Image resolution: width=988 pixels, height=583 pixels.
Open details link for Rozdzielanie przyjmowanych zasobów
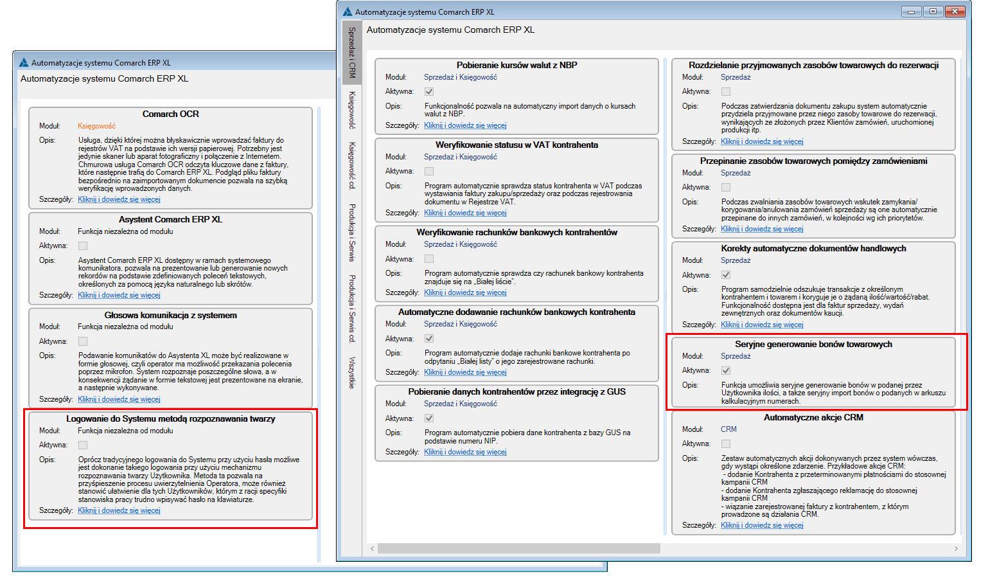tap(762, 141)
